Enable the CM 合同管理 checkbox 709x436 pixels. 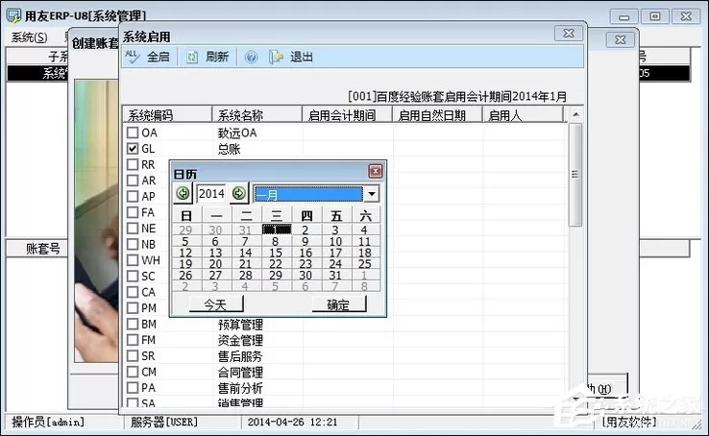click(x=133, y=372)
